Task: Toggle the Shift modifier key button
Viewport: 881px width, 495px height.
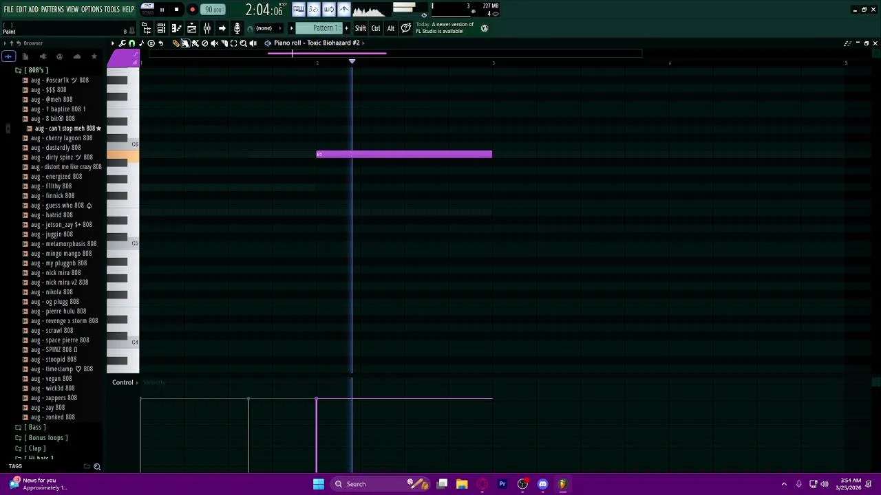Action: coord(361,28)
